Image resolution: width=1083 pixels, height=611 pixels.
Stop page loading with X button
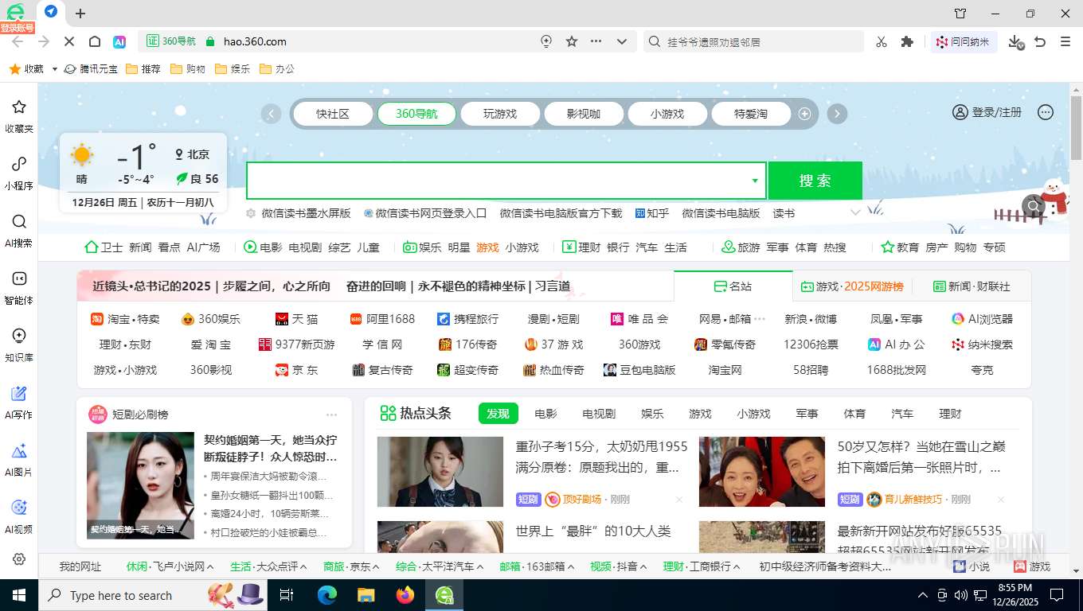point(68,41)
